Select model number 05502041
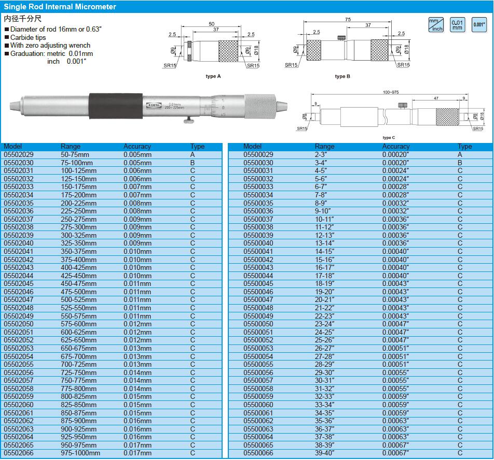The height and width of the screenshot is (460, 494). pos(19,252)
